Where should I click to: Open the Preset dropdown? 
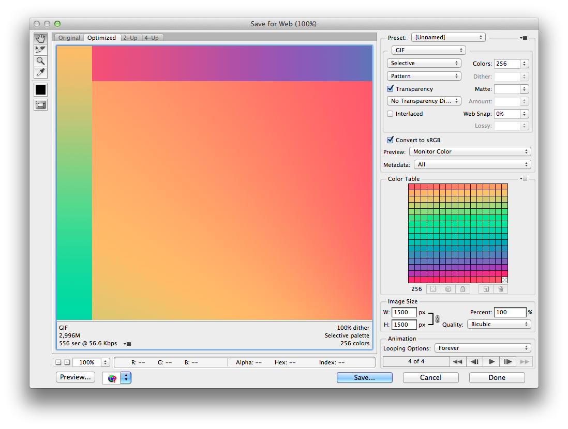coord(449,37)
